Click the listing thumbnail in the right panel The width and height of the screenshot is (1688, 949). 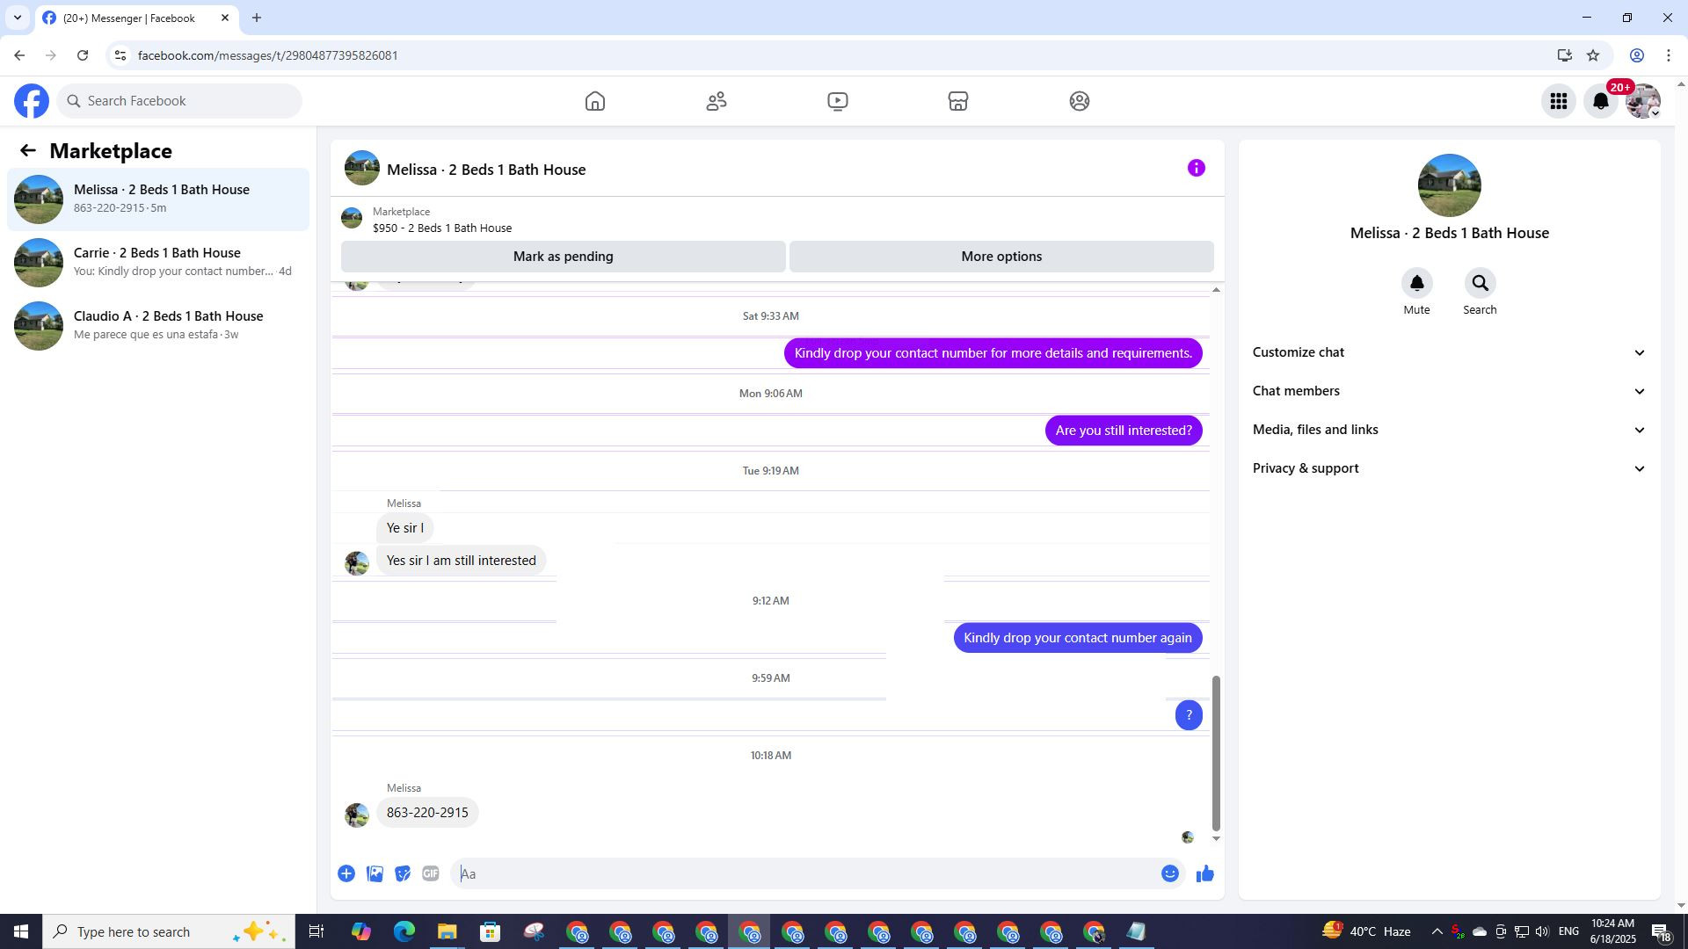point(1449,185)
